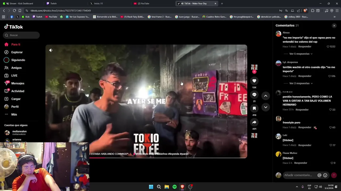Open the page translate icon in the address bar
Screen dimensions: 341x191
[x=286, y=11]
